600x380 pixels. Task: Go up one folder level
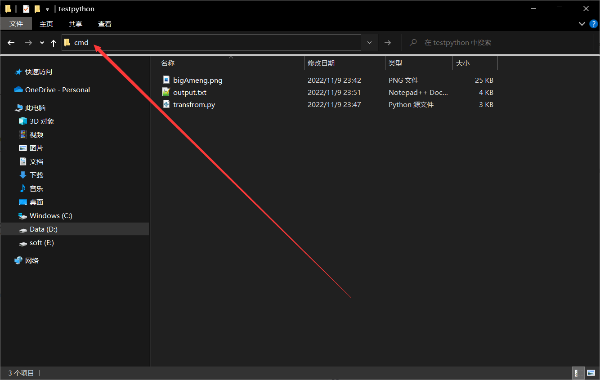pyautogui.click(x=54, y=43)
